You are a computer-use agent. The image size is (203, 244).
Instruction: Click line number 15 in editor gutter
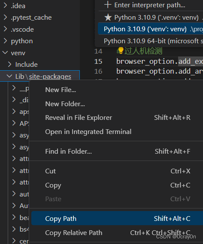coord(98,62)
